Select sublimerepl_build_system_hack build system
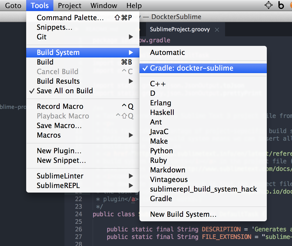292x246 pixels. [203, 189]
